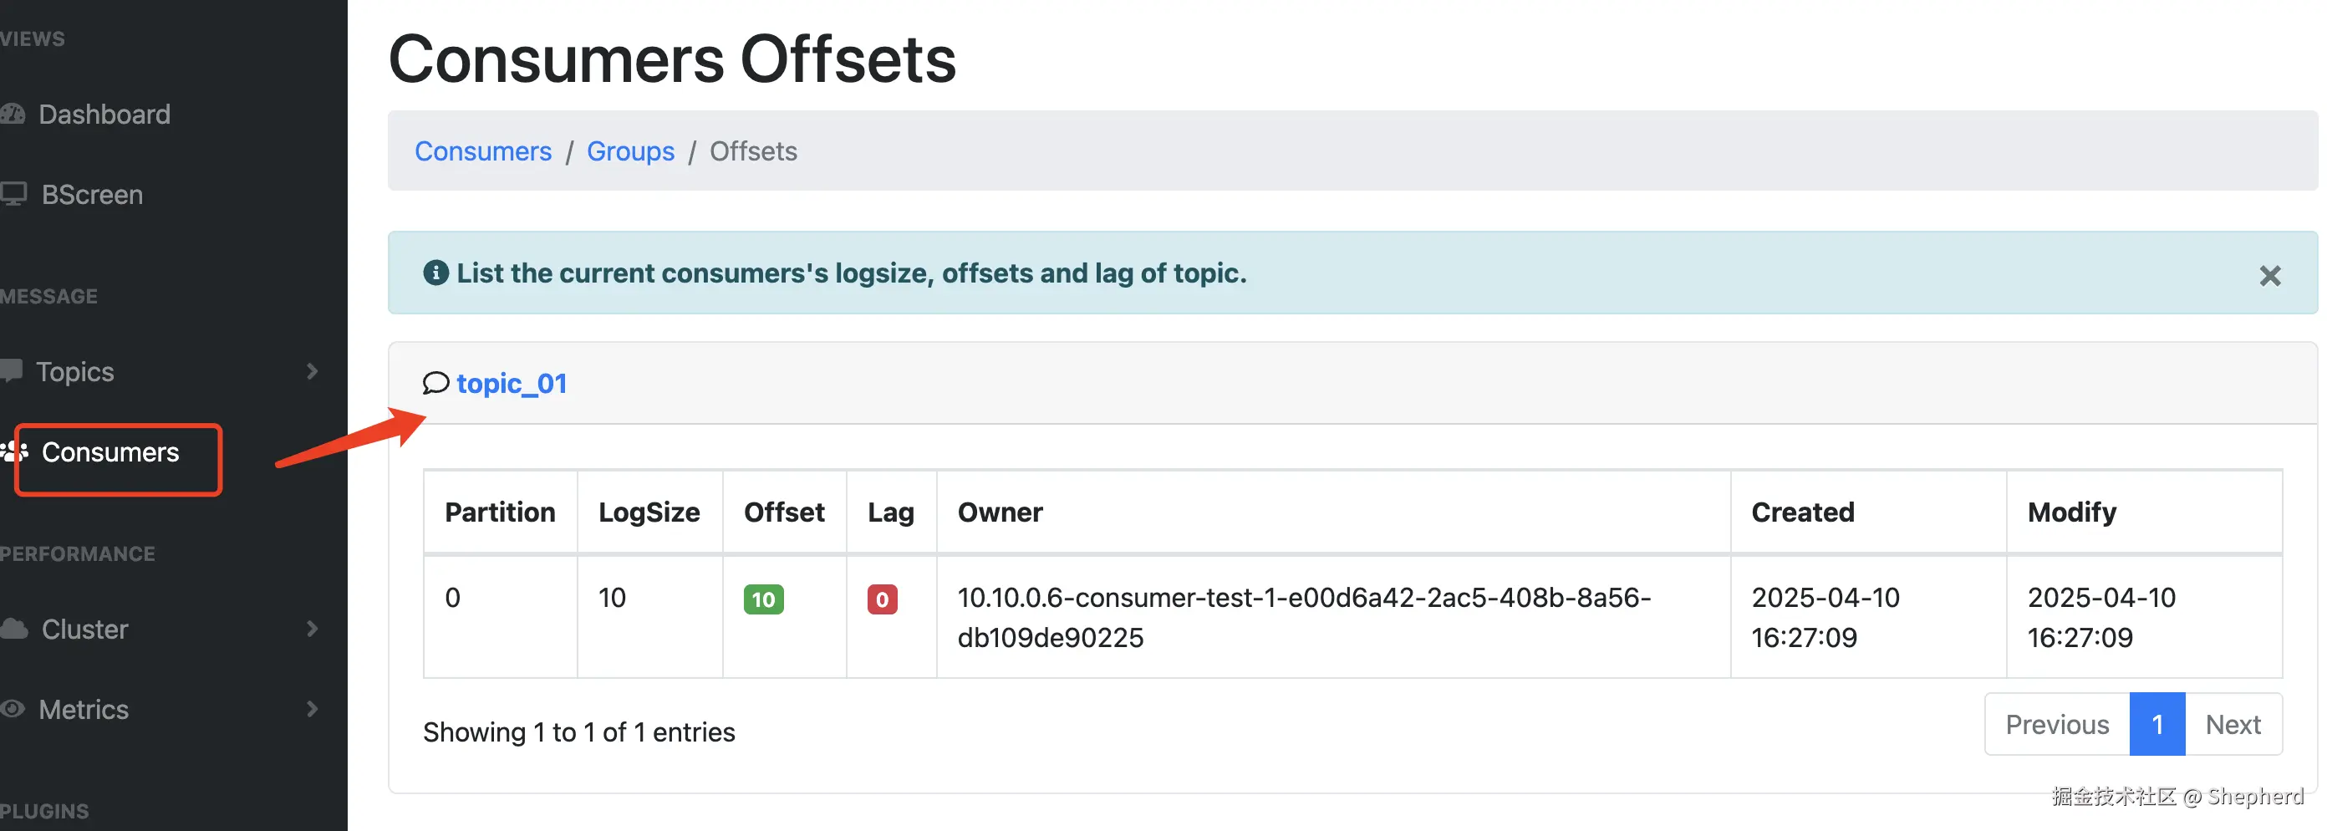Go to Consumers breadcrumb link
The width and height of the screenshot is (2327, 831).
(x=482, y=150)
